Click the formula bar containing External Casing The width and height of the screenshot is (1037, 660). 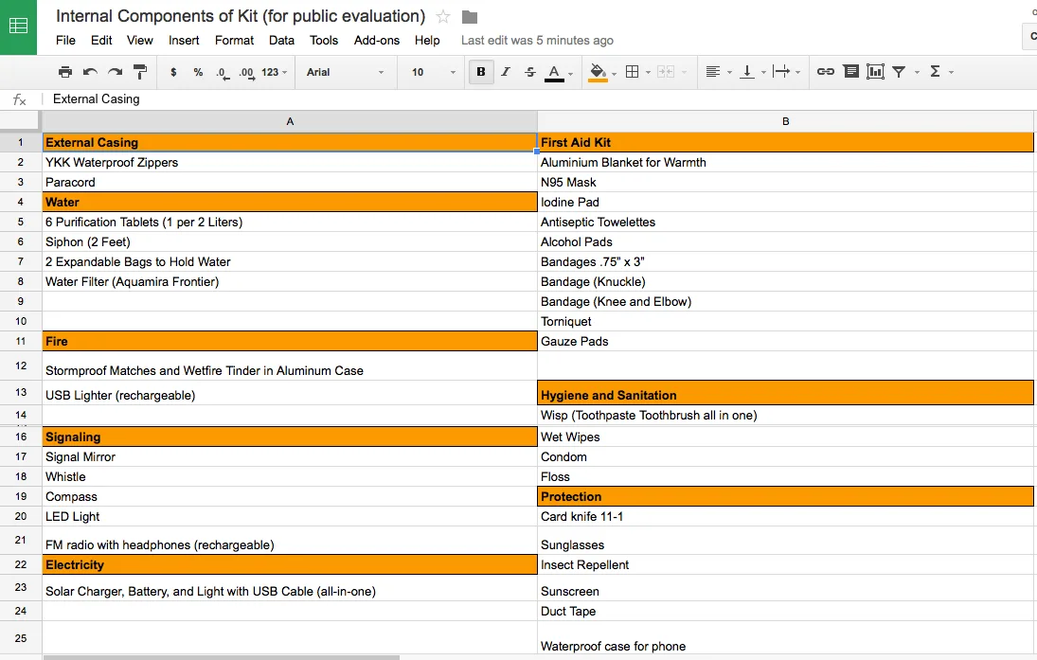[x=539, y=99]
